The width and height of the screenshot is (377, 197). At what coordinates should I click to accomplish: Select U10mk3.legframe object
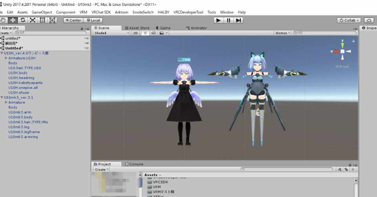[24, 132]
